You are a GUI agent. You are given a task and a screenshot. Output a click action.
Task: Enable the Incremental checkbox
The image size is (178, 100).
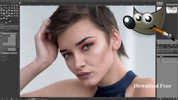[1, 61]
